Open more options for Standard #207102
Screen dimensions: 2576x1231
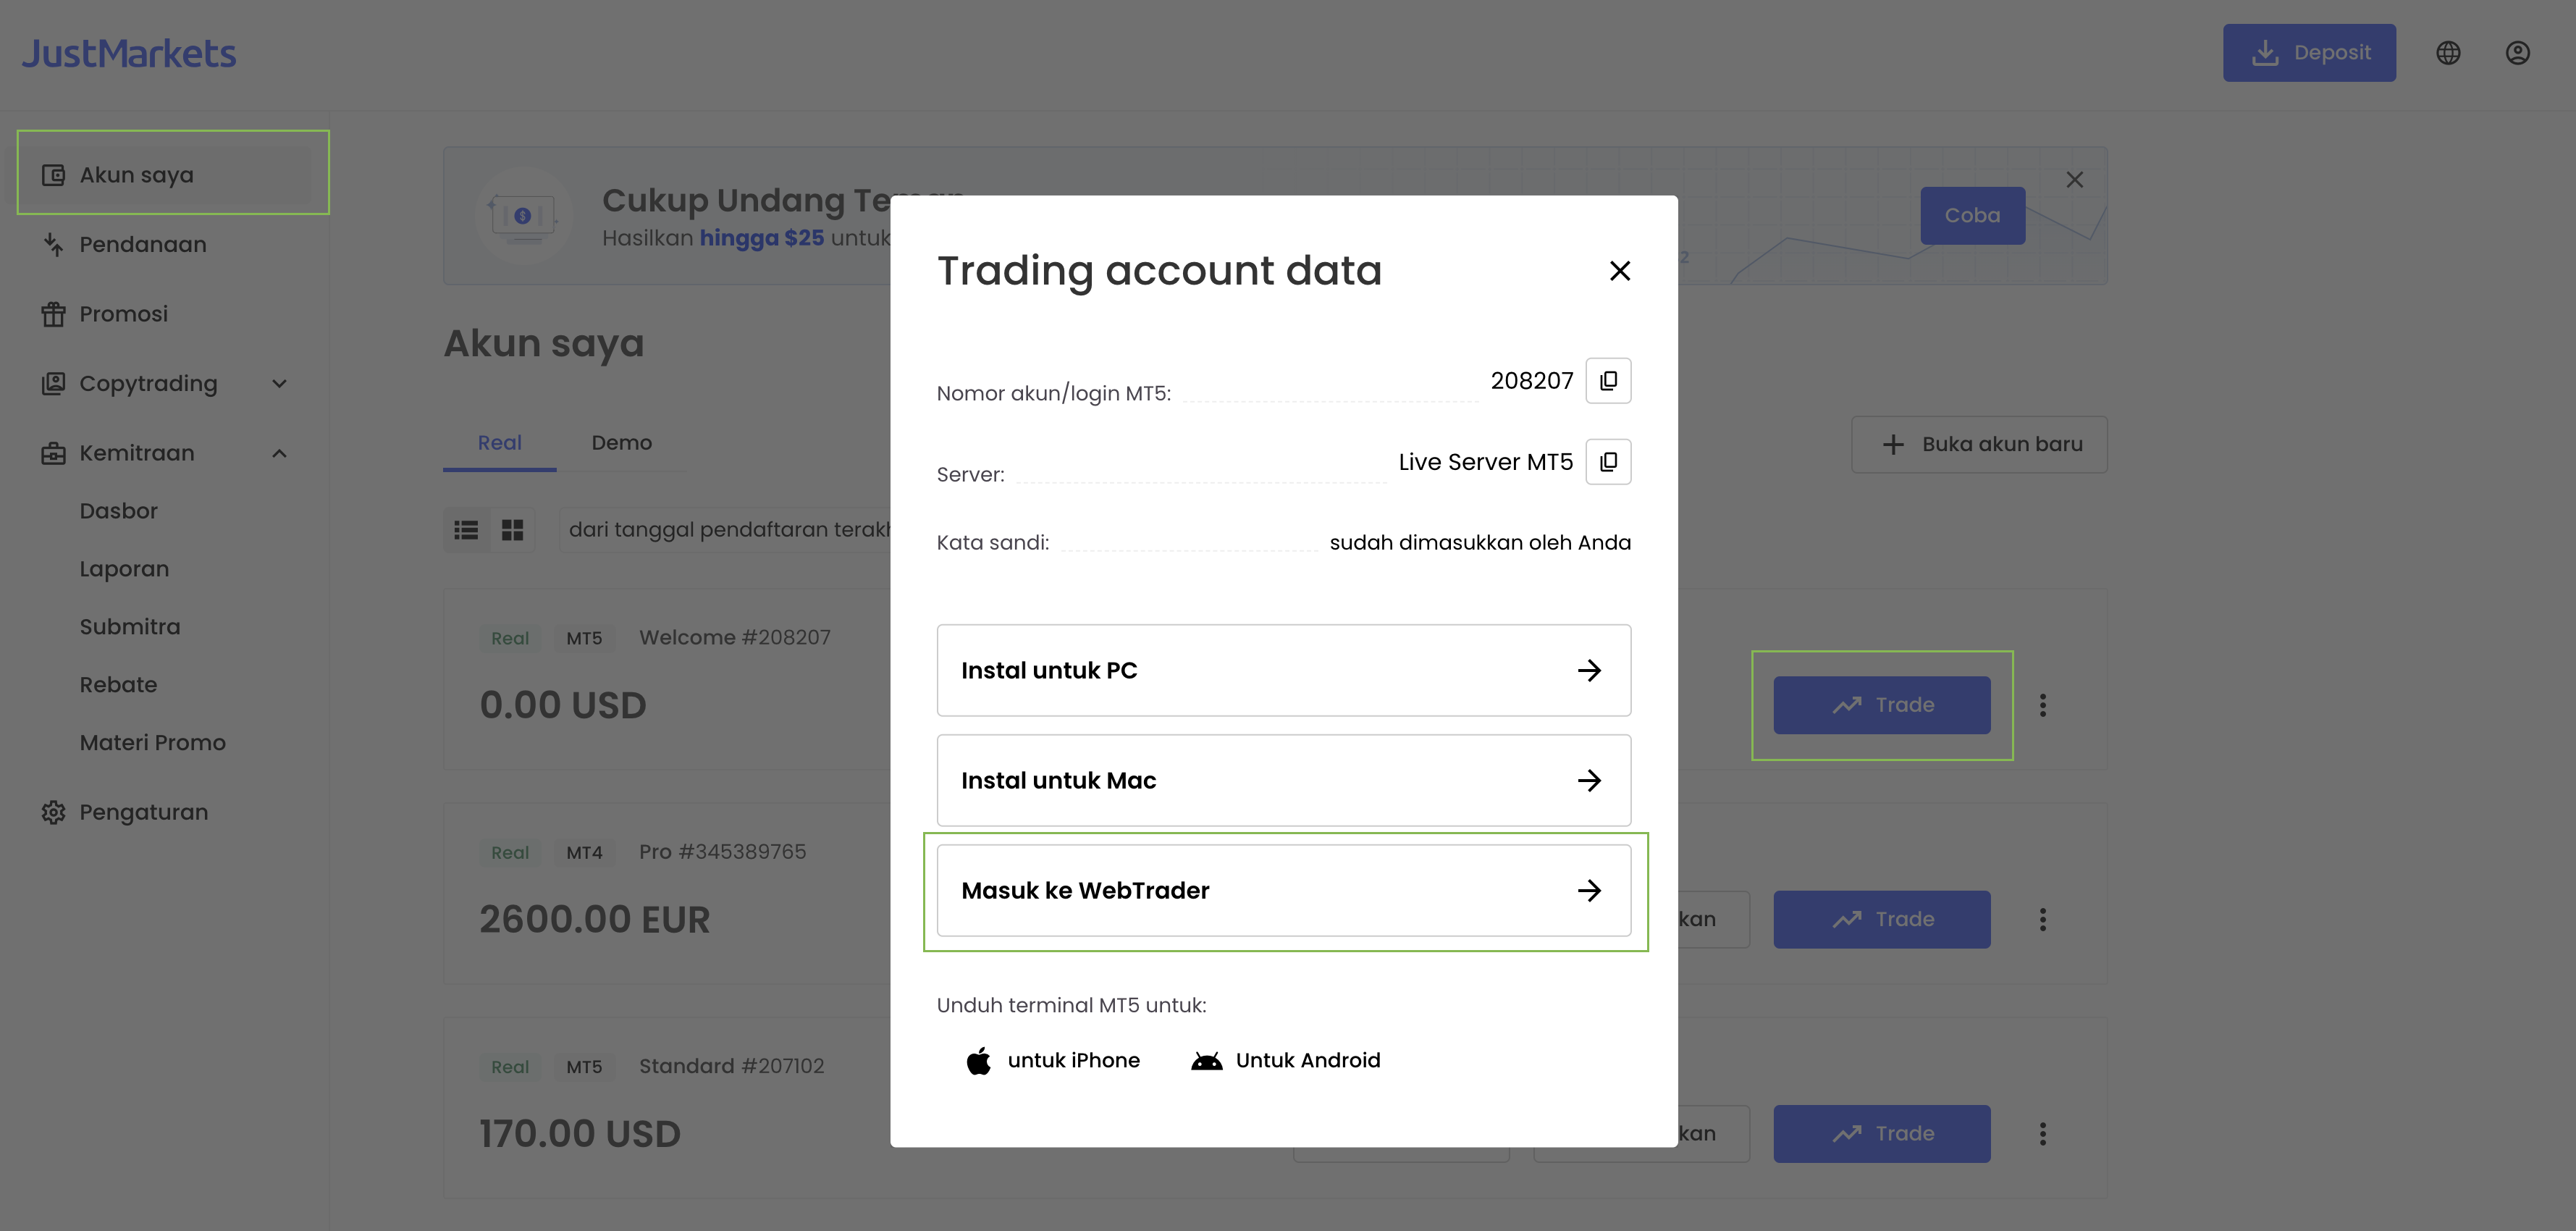click(x=2042, y=1133)
